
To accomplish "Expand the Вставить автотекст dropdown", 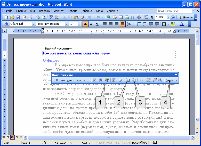I will pos(71,80).
